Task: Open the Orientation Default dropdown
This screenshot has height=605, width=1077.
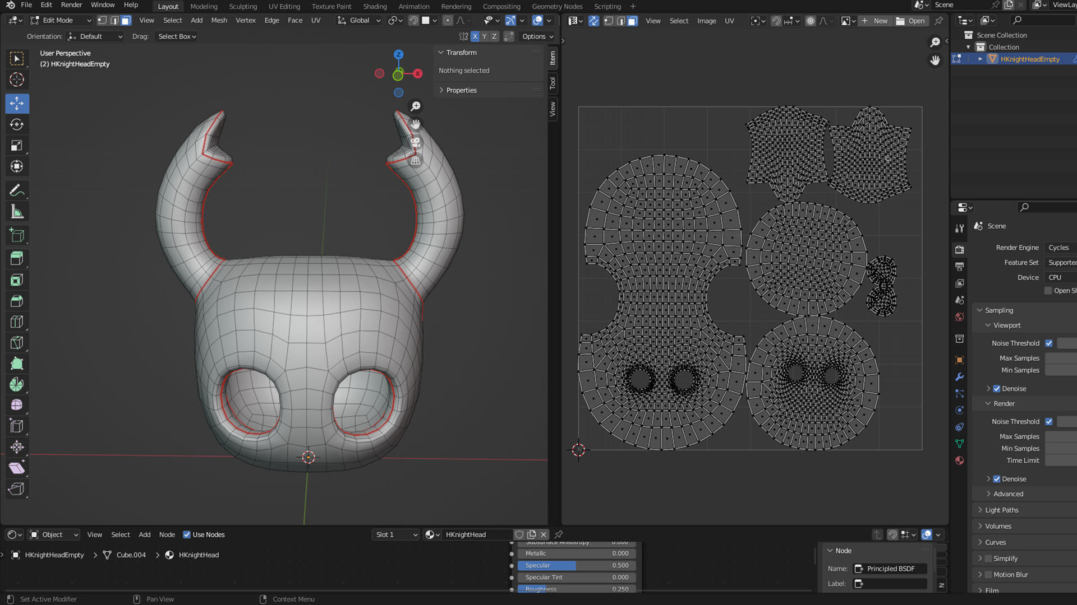Action: pyautogui.click(x=95, y=36)
